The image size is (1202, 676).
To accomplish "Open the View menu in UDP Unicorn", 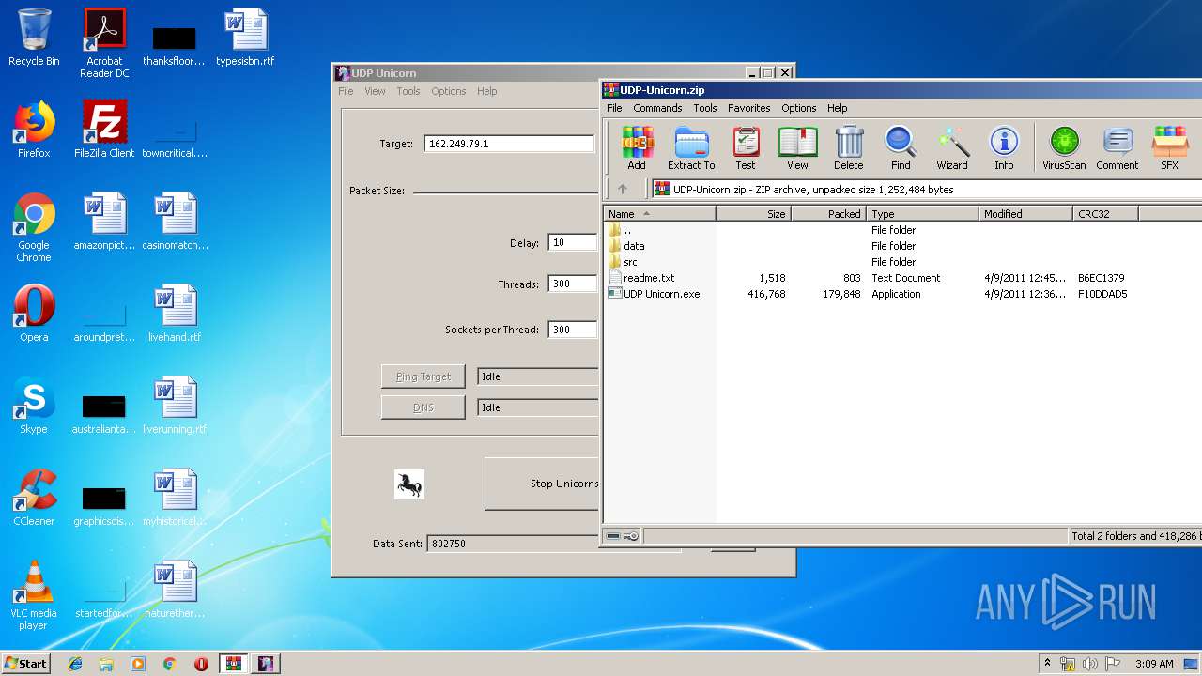I will pos(375,91).
